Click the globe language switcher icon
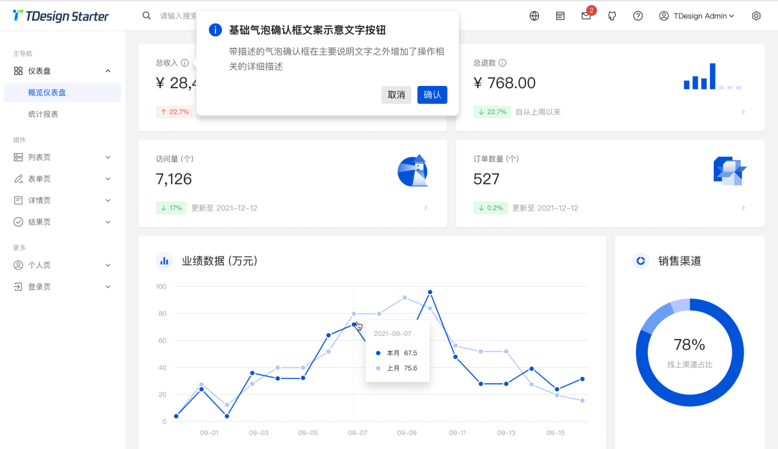The height and width of the screenshot is (449, 778). pos(534,16)
